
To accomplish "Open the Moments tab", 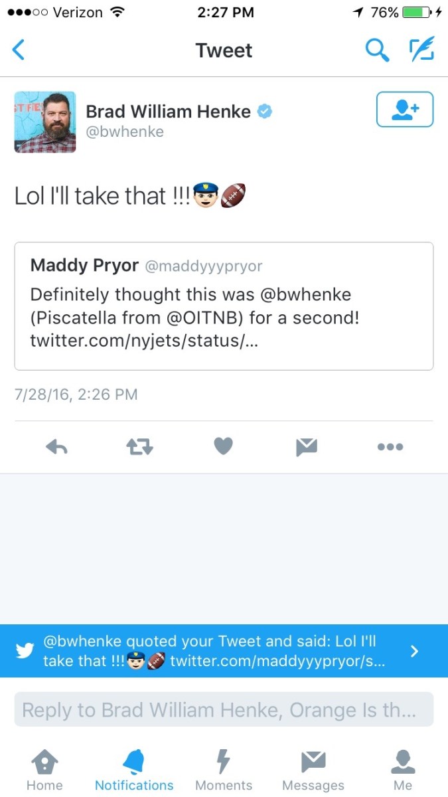I will [224, 770].
